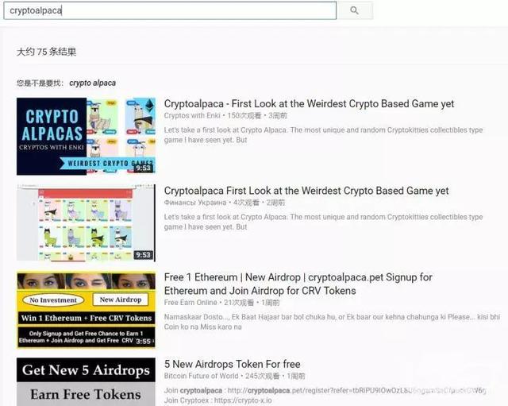Screen dimensions: 508x406
Task: Visit the Bitcoin Future of World channel
Action: [x=201, y=376]
